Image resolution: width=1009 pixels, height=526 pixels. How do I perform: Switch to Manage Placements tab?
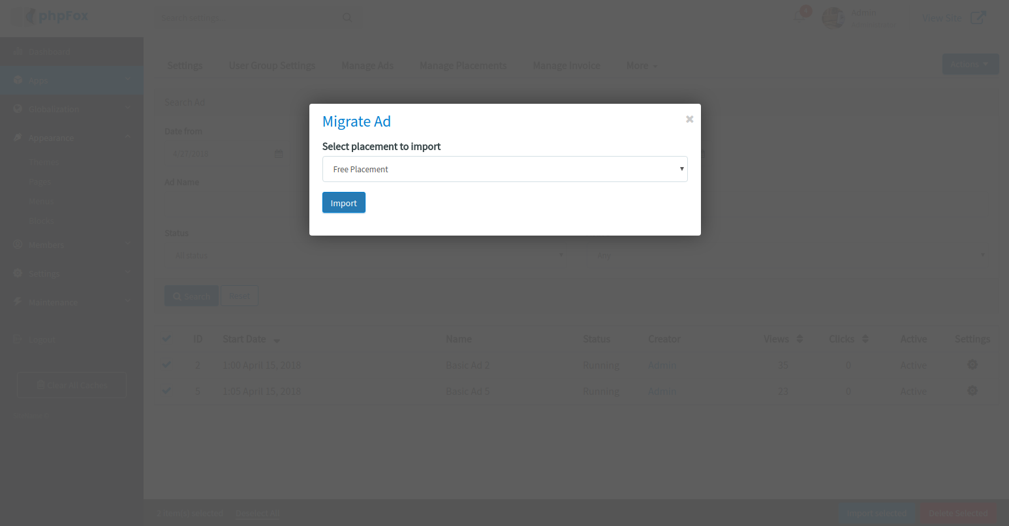tap(463, 65)
